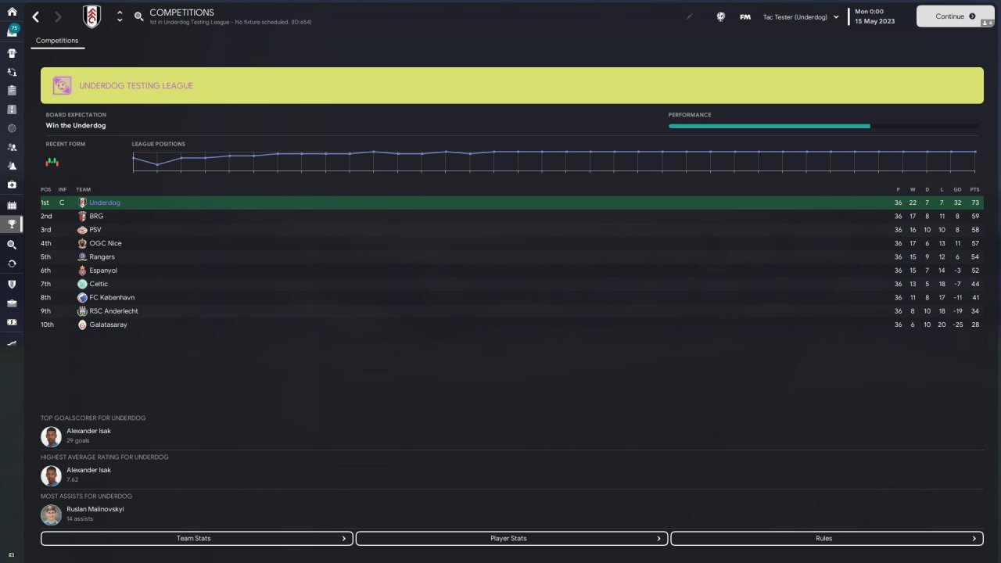Click the 'Win the Underdog' board expectation

[76, 125]
